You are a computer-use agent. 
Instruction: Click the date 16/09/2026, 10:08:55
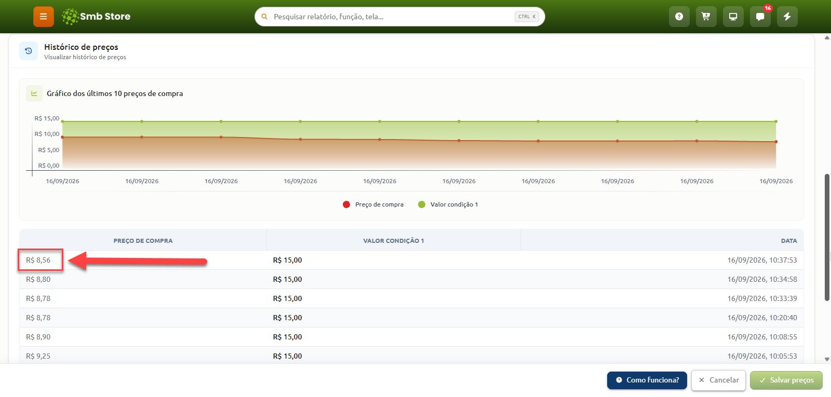point(762,337)
